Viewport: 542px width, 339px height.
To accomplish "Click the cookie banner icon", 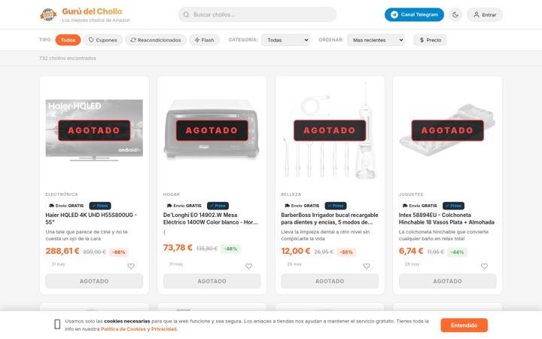I will pos(57,324).
